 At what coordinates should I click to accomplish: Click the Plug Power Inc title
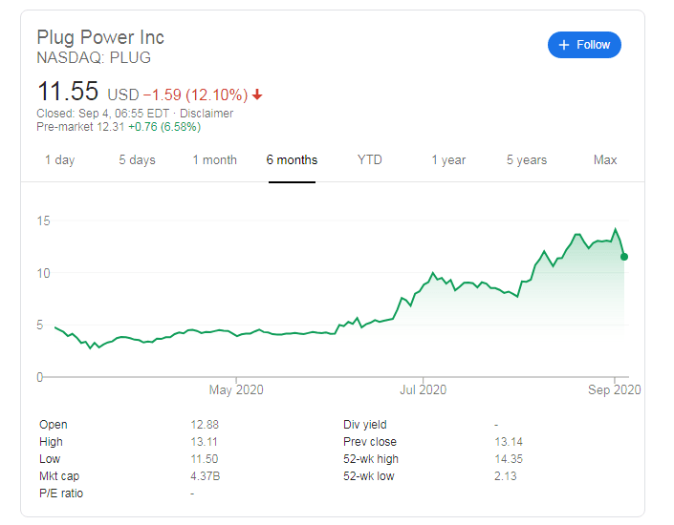coord(100,37)
